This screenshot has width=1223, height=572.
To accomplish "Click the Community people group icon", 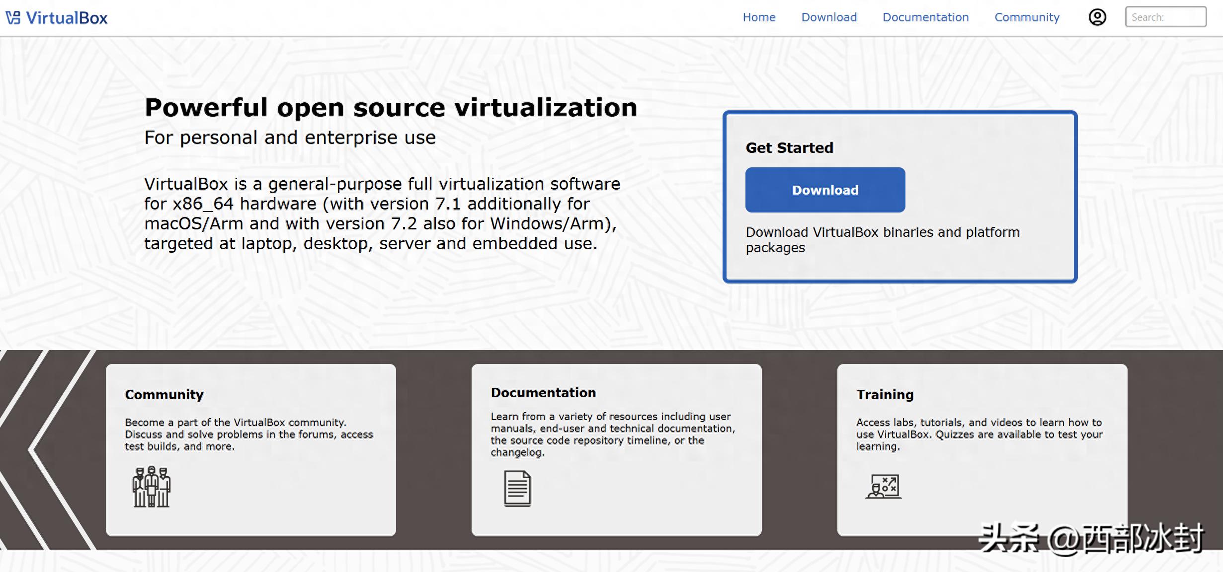I will (x=152, y=487).
